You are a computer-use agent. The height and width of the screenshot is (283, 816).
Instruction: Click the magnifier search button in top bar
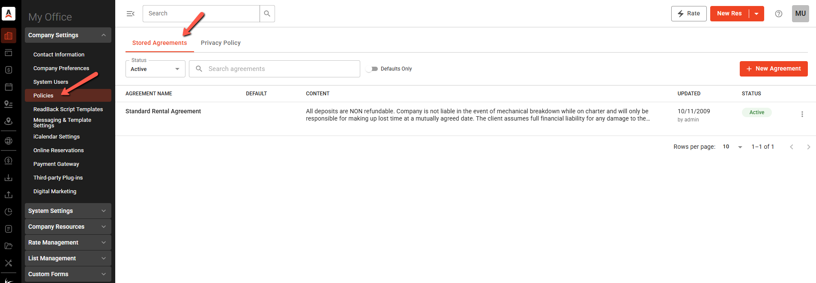tap(267, 14)
